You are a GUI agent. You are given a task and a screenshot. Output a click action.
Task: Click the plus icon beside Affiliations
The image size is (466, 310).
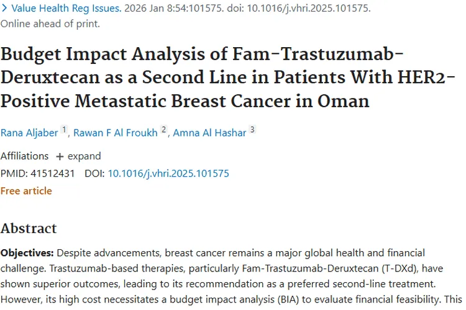tap(60, 156)
